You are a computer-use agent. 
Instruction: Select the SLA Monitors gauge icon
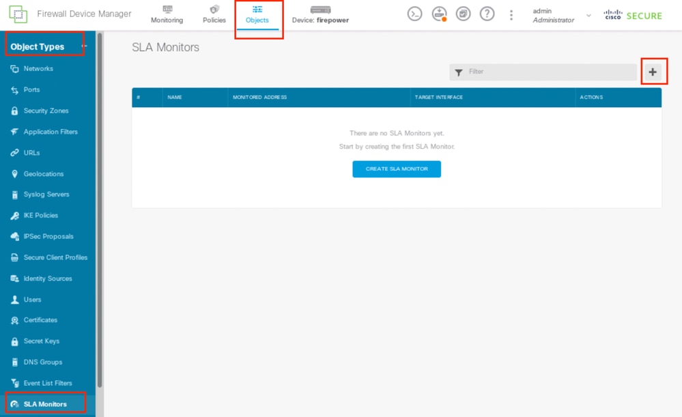[x=15, y=404]
